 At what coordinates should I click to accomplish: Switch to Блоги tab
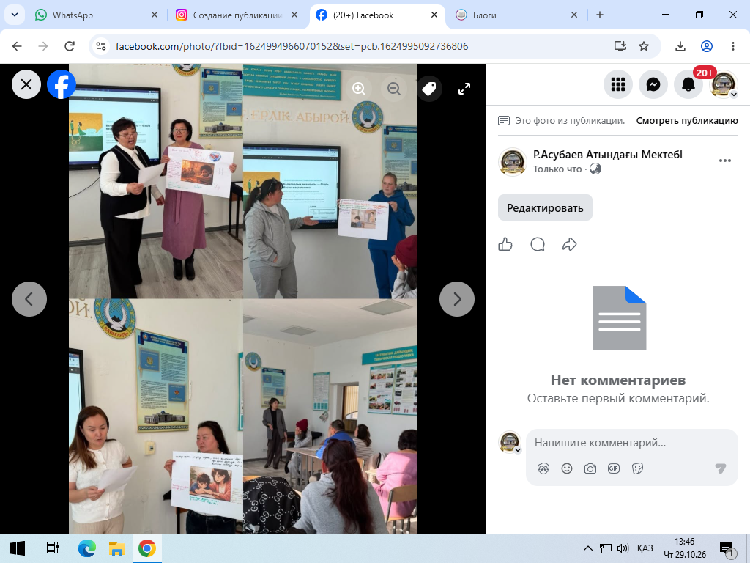[x=516, y=15]
